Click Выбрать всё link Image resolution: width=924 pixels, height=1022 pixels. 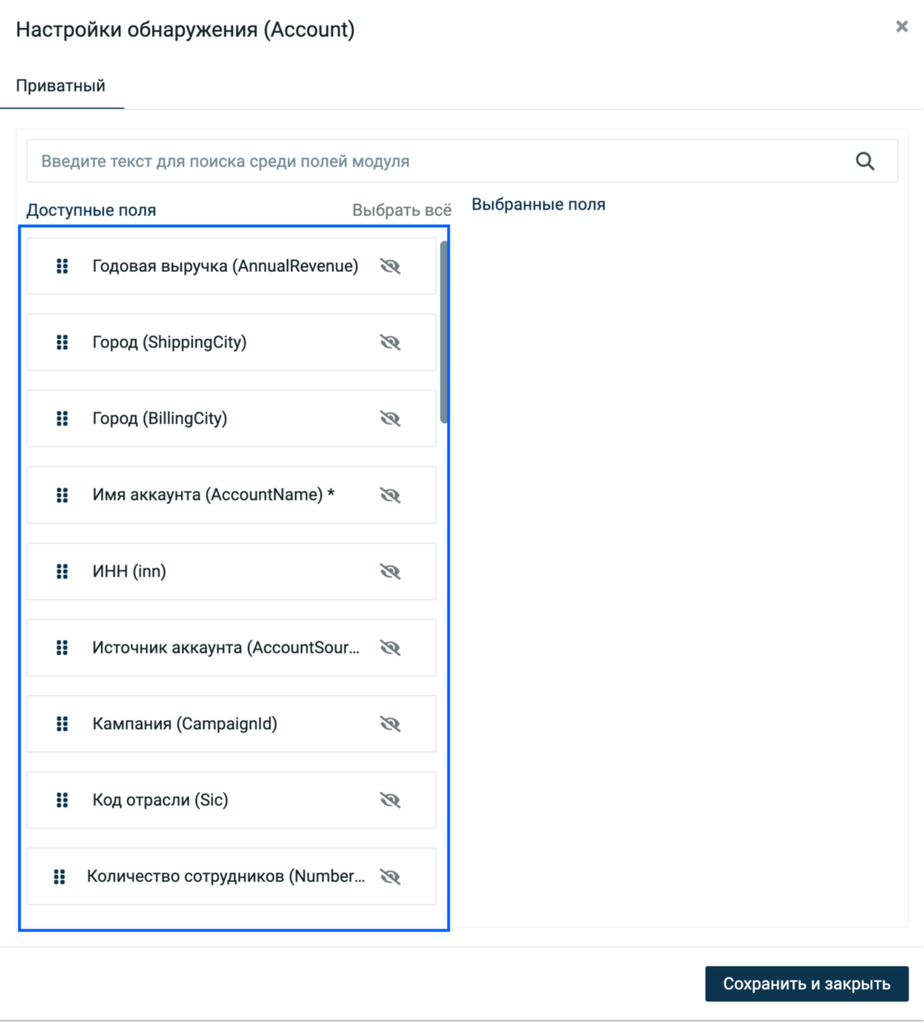[x=402, y=210]
